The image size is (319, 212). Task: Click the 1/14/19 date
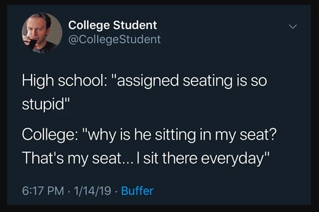point(93,192)
